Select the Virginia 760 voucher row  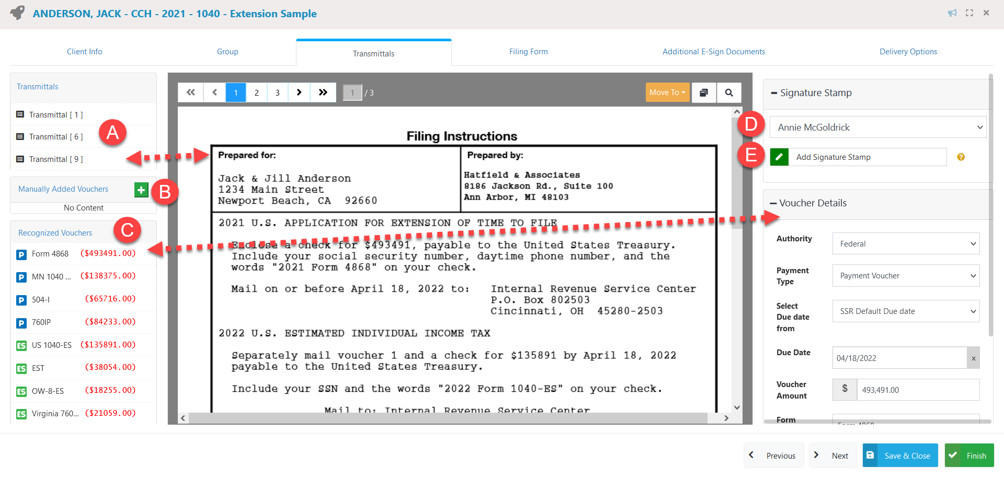point(84,413)
